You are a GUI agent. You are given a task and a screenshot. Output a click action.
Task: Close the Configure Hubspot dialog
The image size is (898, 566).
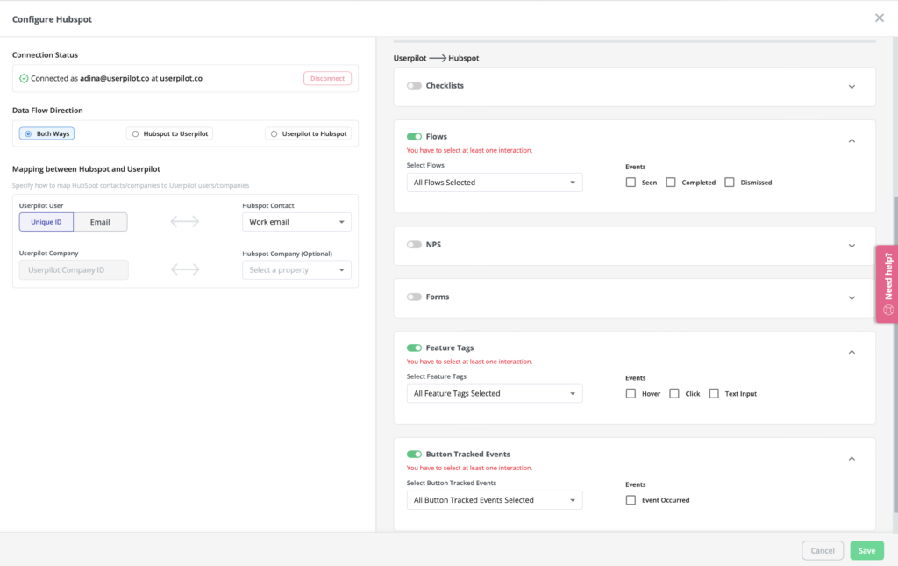coord(879,18)
